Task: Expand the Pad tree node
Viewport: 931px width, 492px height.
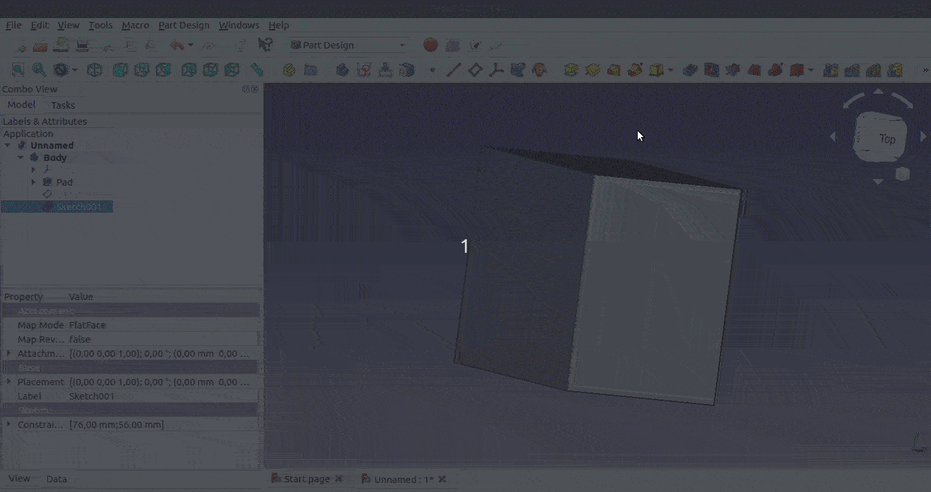Action: [34, 182]
